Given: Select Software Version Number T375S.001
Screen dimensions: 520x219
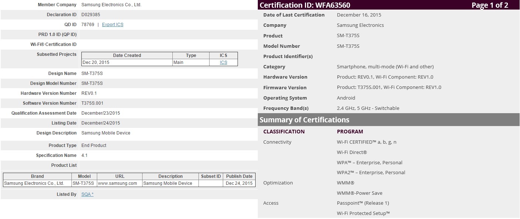Looking at the screenshot, I should pyautogui.click(x=92, y=103).
